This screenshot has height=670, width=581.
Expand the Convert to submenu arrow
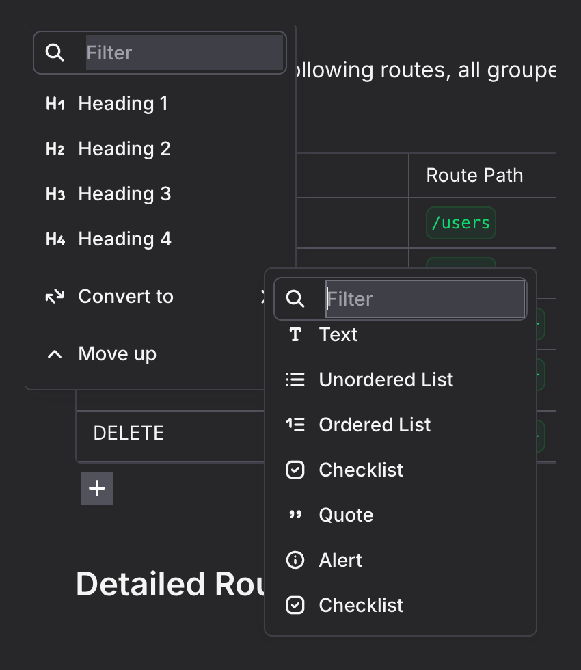click(x=262, y=297)
